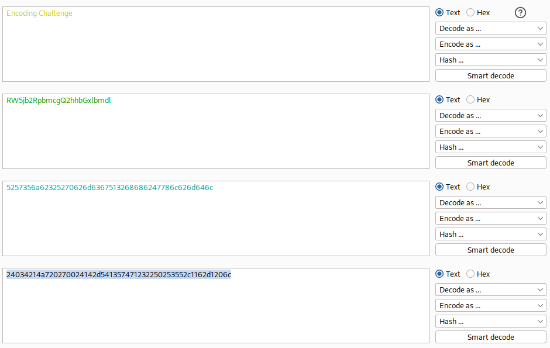Open 'Decode as ...' dropdown in the '5257356a' panel
Screen dimensions: 550x348
(491, 202)
